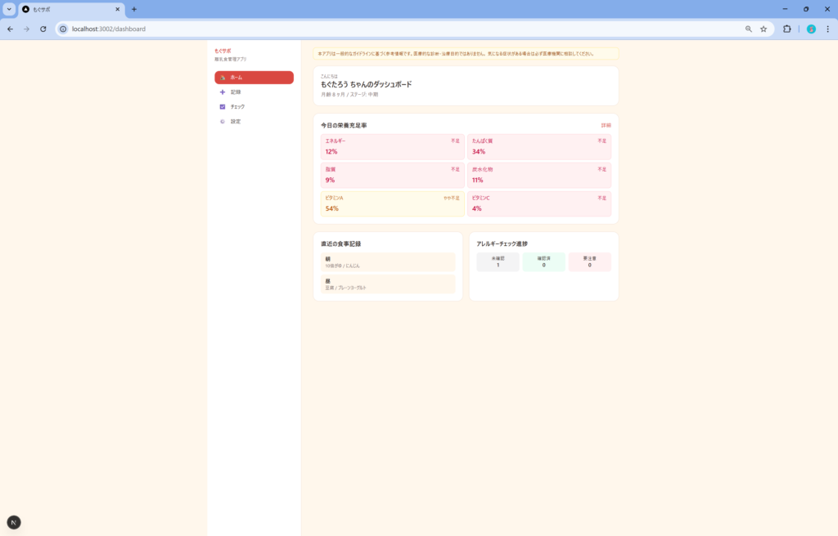Click the Next.js dev tools badge

14,522
